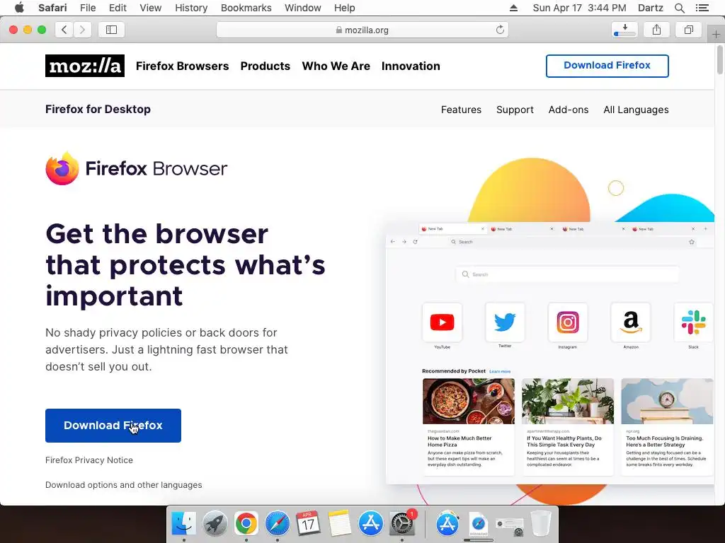Click the mozilla logo
725x543 pixels.
85,66
